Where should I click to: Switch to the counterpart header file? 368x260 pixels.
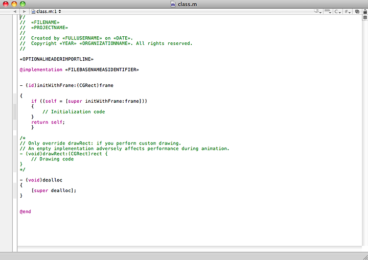click(357, 11)
